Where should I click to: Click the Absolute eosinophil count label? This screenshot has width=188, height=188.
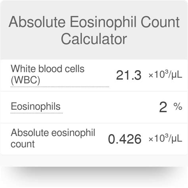tap(53, 138)
